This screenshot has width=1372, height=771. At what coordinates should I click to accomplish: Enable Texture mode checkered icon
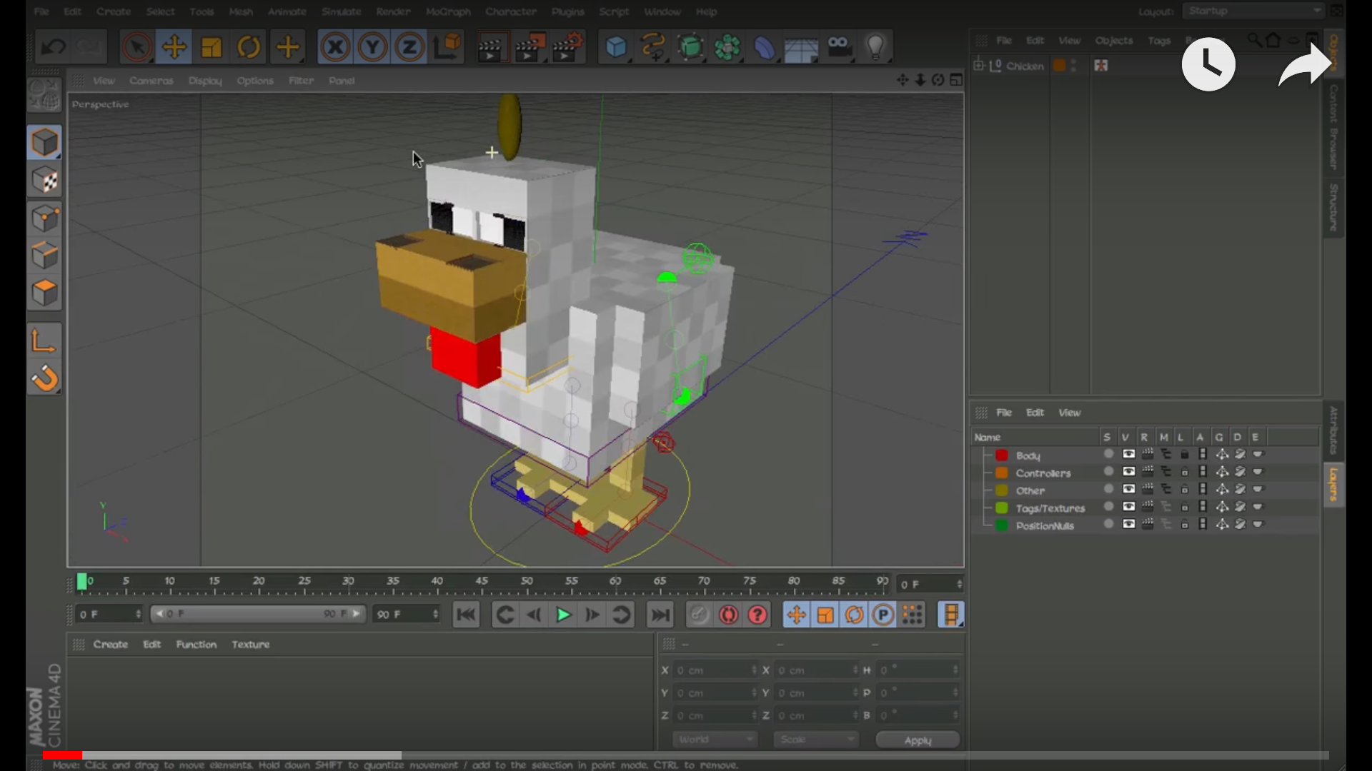pyautogui.click(x=45, y=181)
